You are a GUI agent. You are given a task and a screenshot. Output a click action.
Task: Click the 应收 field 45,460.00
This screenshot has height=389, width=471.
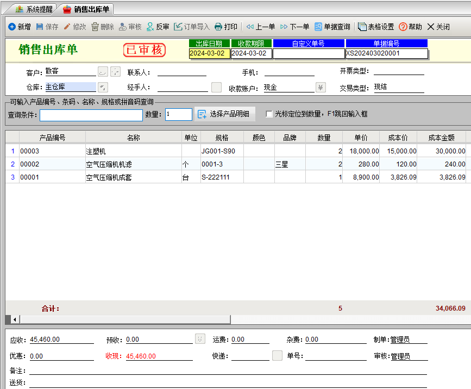click(x=61, y=339)
